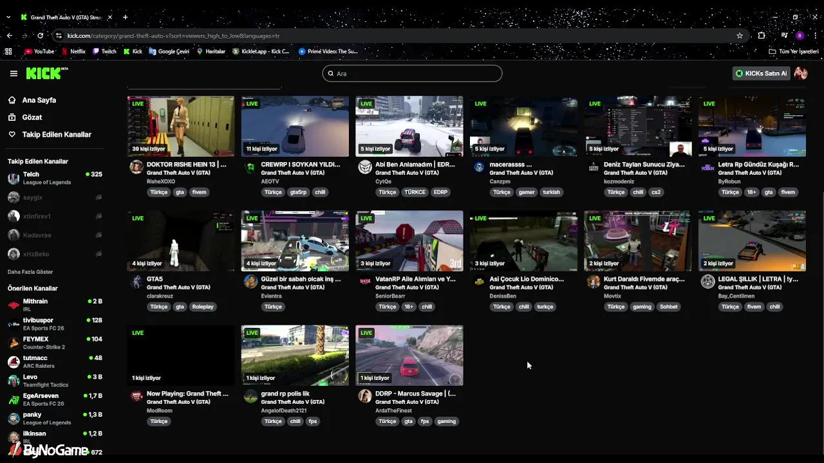Open the Haritalar bookmark
Viewport: 824px width, 463px height.
coord(211,51)
